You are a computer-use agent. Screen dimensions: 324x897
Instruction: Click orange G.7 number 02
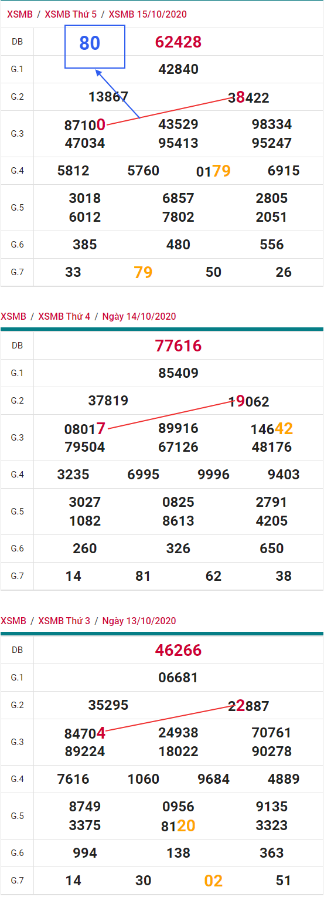tap(214, 881)
